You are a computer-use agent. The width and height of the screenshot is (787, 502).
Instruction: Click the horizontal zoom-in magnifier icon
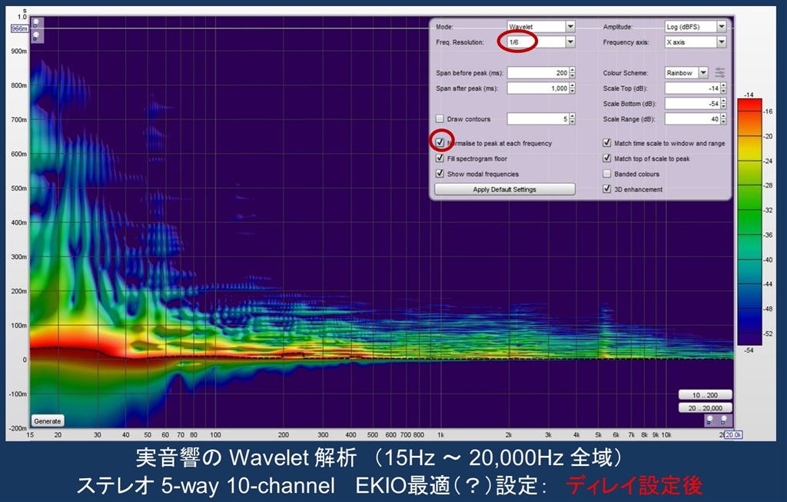tap(724, 421)
